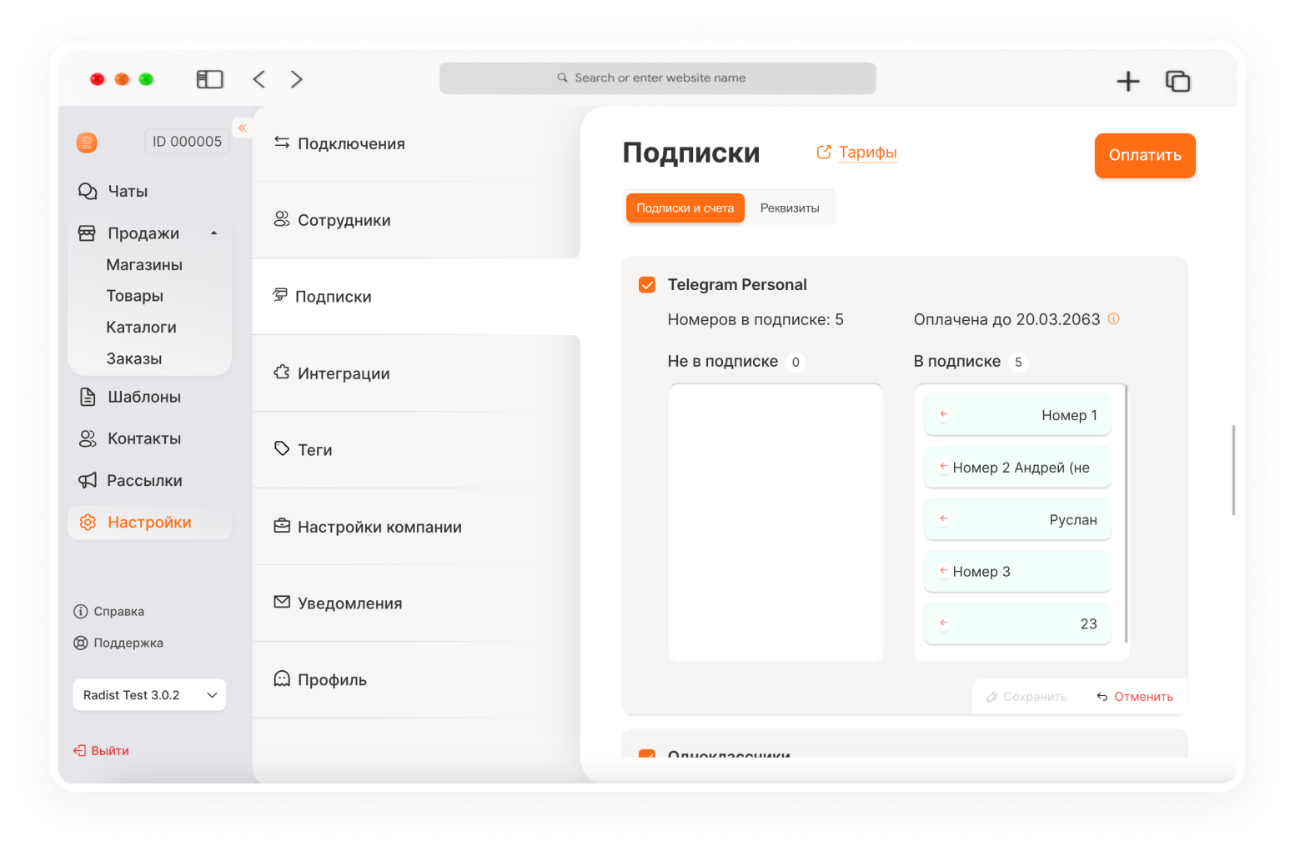Click the Chats speech bubble icon
Viewport: 1295px width, 851px height.
tap(88, 191)
